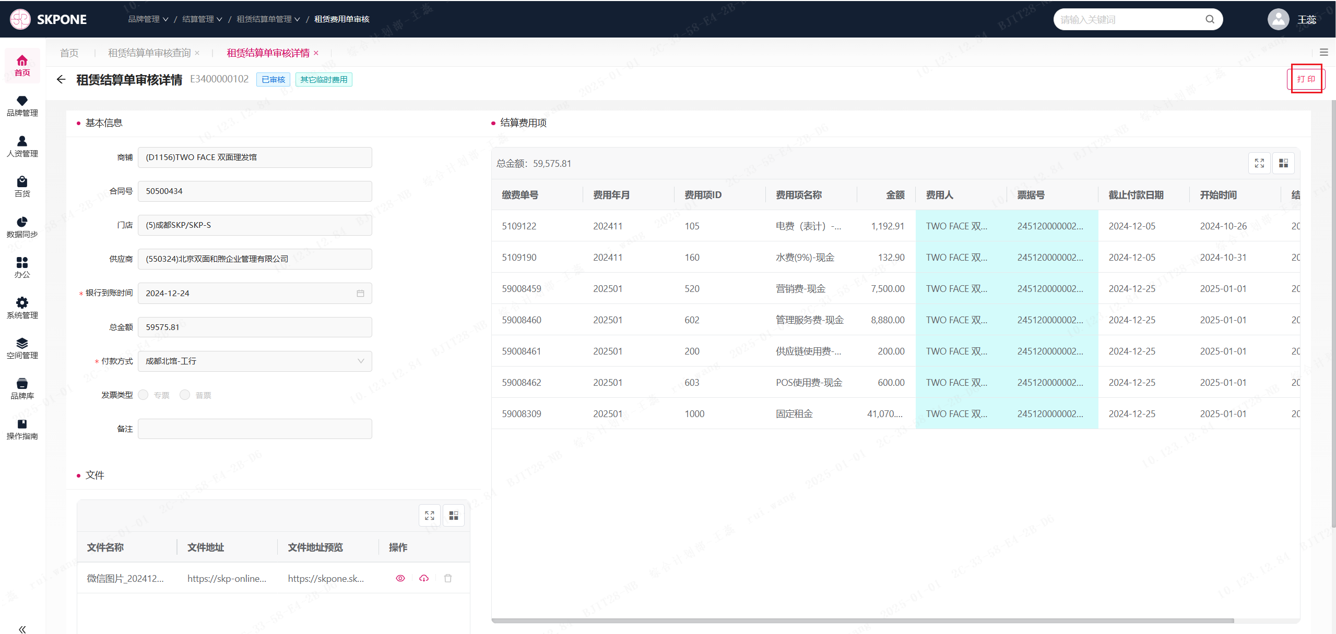Click the 微信图片_202412 file name
This screenshot has height=634, width=1336.
coord(125,578)
